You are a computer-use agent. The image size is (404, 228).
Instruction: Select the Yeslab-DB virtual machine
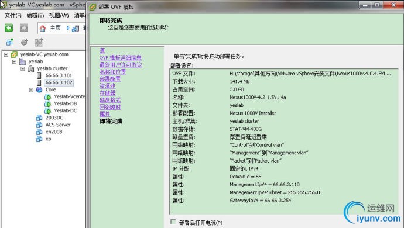click(65, 103)
